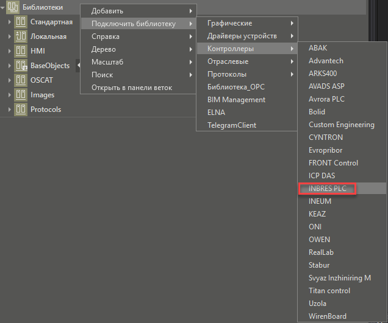Choose the Titan control library

coord(342,291)
